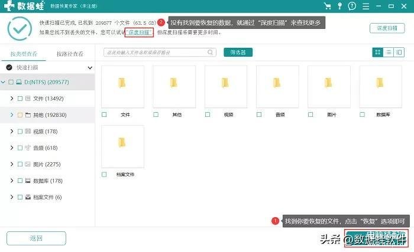
Task: Switch to grid thumbnail view
Action: (377, 52)
